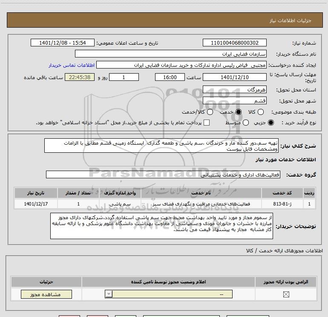Image resolution: width=328 pixels, height=317 pixels.
Task: Click the buyer notes text area
Action: click(161, 226)
